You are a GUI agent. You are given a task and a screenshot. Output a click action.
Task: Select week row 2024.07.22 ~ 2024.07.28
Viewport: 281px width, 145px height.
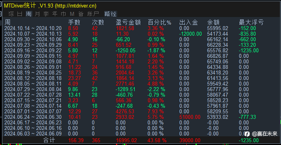point(141,95)
